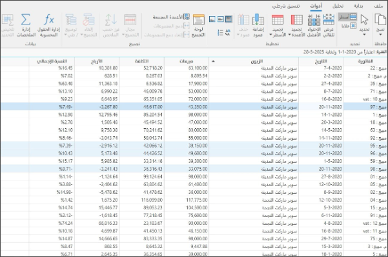
Task: Click the Freeze Columns (تجميد الأعمدة) icon
Action: click(297, 19)
